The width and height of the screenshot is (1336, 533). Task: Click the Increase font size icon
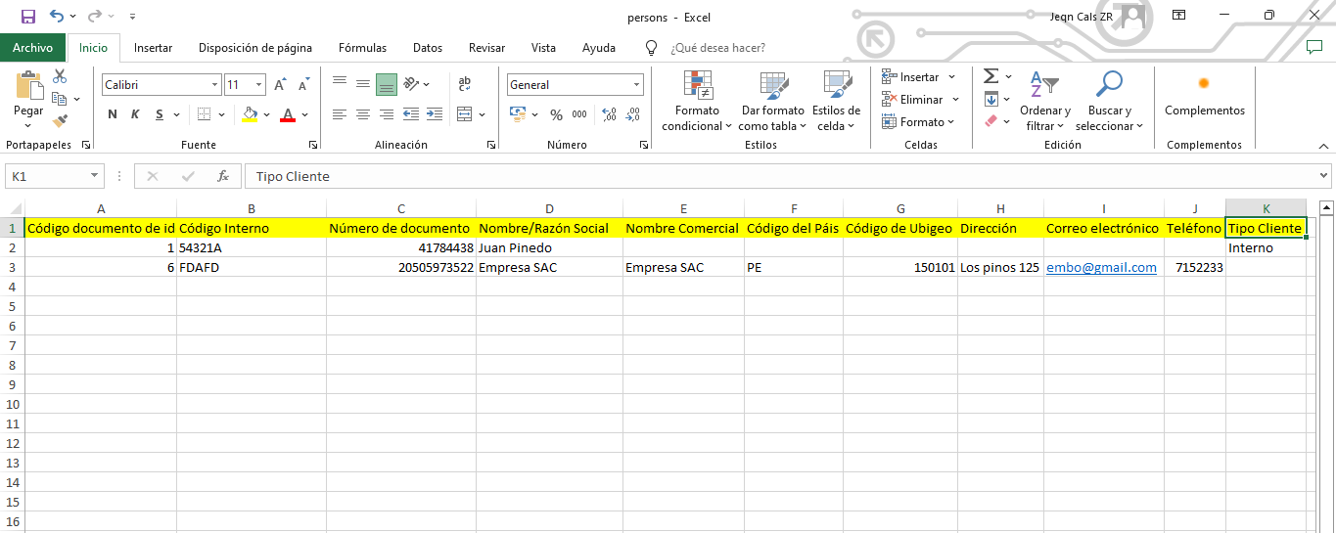pos(281,85)
